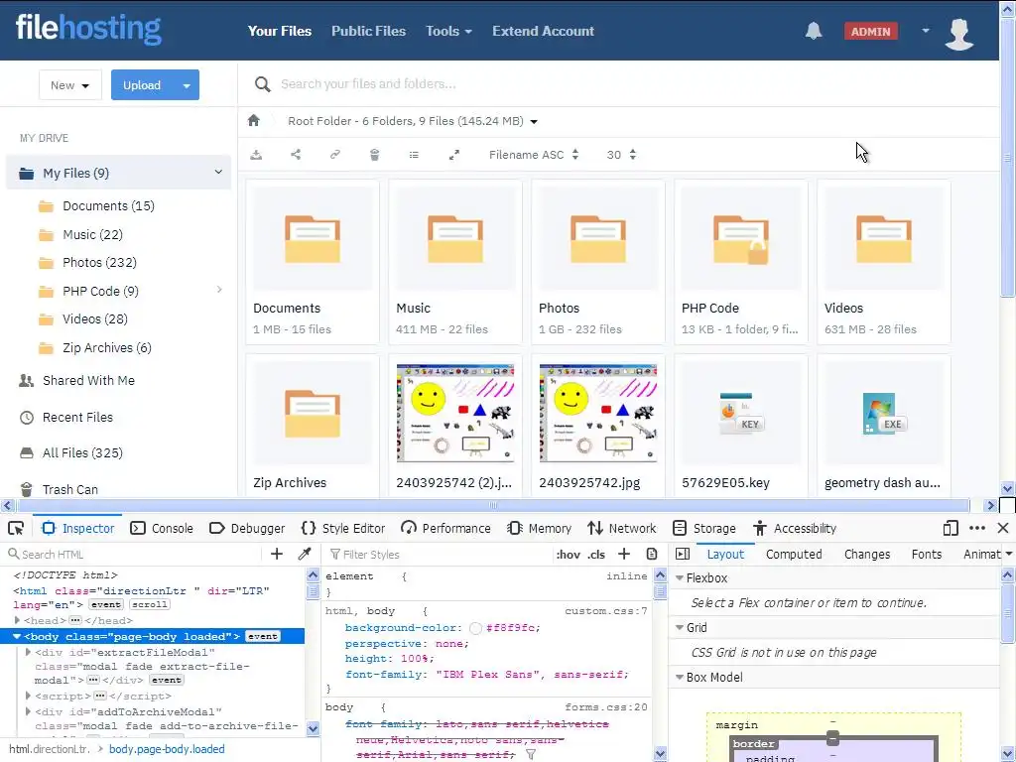Click the trash toolbar icon
This screenshot has width=1016, height=762.
coord(374,155)
